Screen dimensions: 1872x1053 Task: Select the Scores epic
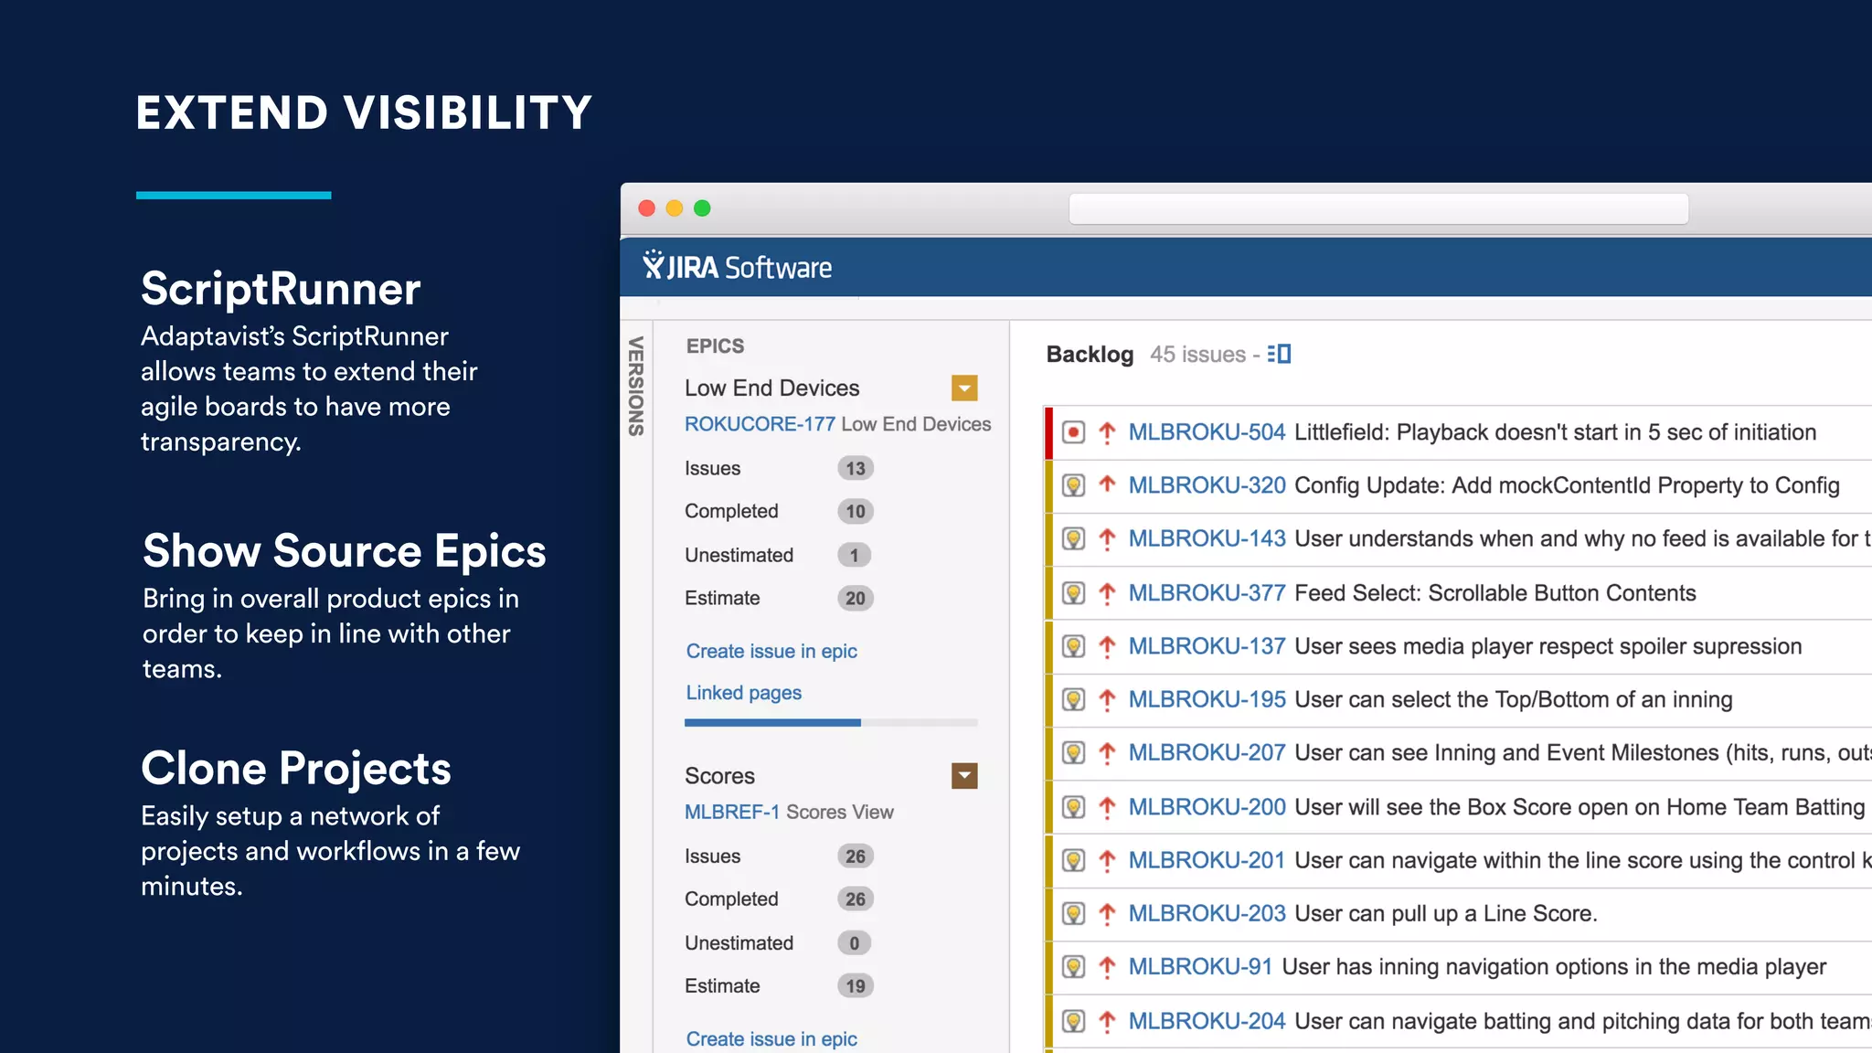click(x=720, y=776)
